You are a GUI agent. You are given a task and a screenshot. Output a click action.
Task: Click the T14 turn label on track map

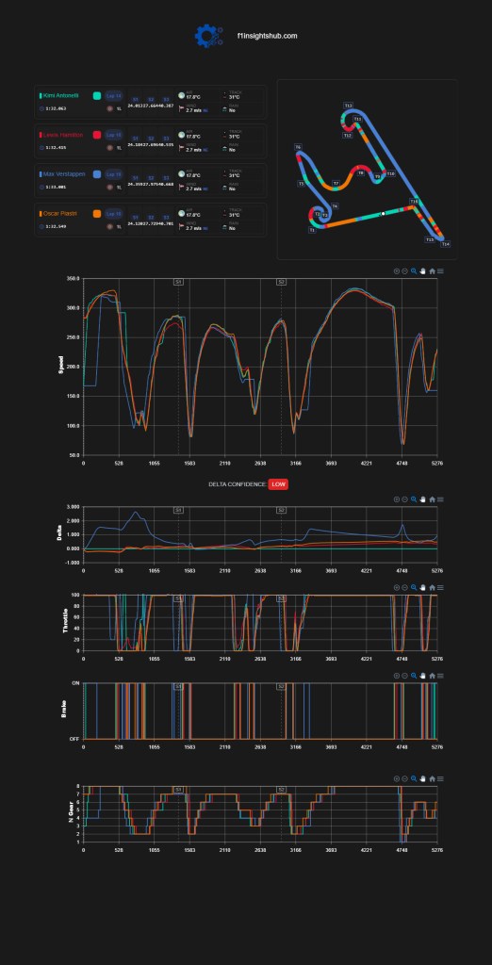[446, 244]
